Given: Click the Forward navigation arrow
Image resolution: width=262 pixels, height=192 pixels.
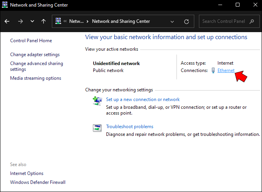Looking at the screenshot, I should (x=21, y=21).
